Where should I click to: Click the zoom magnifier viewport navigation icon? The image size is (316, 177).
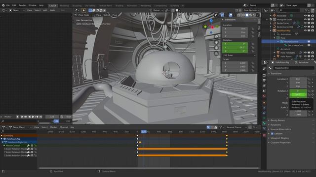(x=216, y=36)
